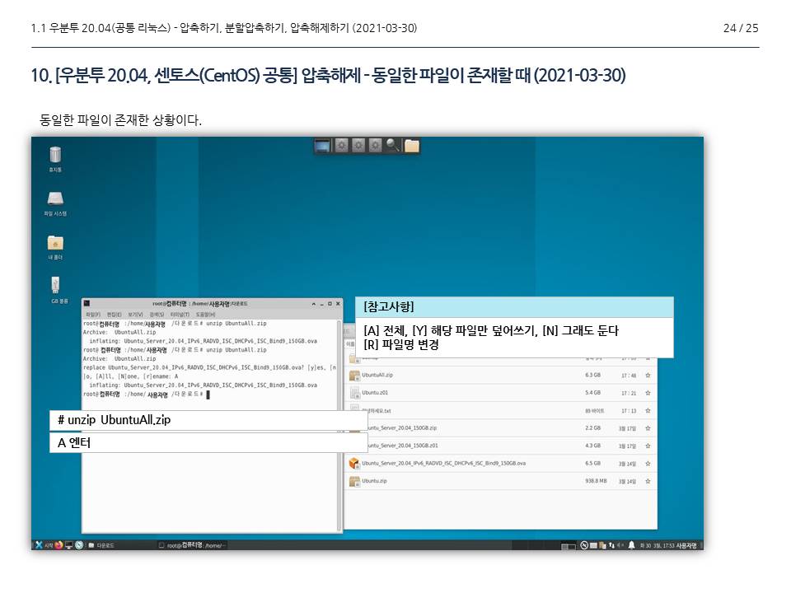Open the View menu in terminal
The width and height of the screenshot is (791, 593).
135,314
